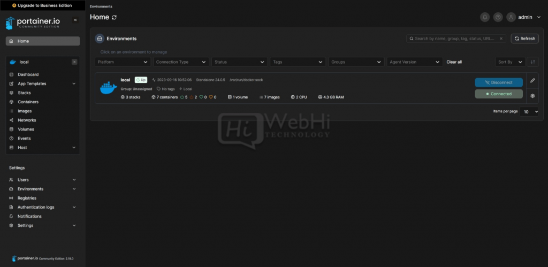Click Clear all filters link
Screen dimensions: 548x267
tap(454, 62)
